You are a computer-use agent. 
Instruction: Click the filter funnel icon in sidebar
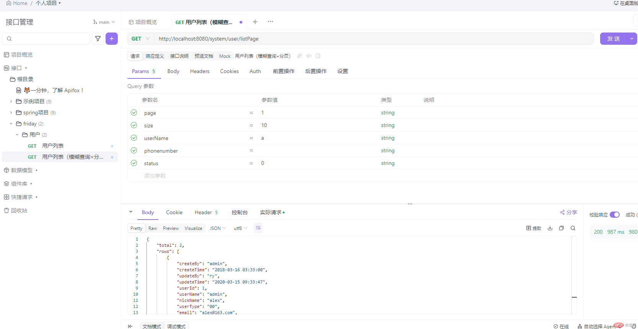[x=98, y=39]
